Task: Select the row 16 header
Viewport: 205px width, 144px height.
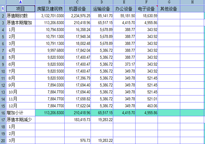Action: (x=2, y=113)
